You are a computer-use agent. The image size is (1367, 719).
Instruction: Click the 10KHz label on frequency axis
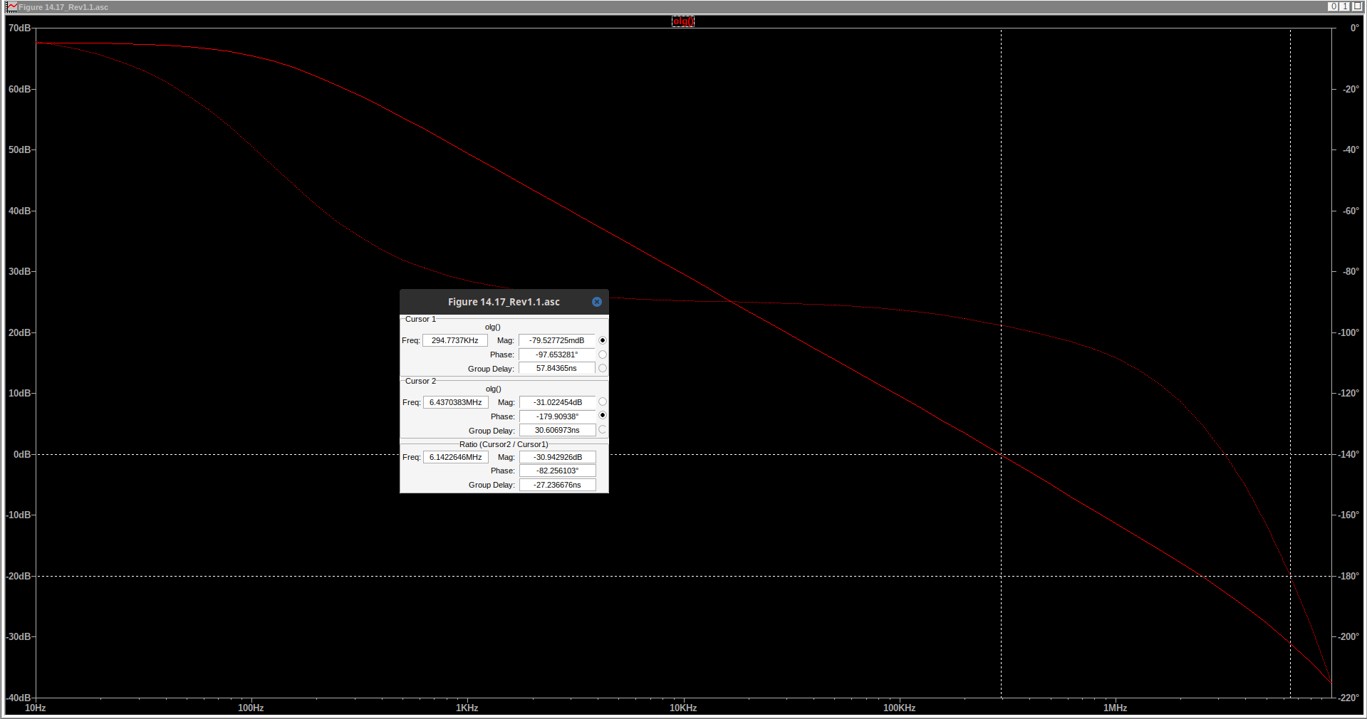click(683, 708)
